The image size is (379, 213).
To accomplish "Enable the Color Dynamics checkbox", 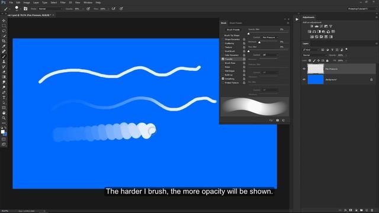I will coord(223,55).
